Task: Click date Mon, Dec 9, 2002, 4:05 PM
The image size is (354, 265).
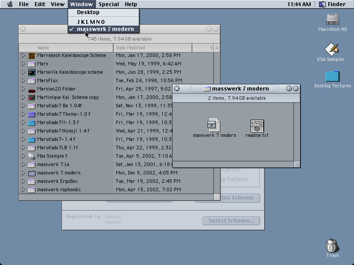Action: 146,173
